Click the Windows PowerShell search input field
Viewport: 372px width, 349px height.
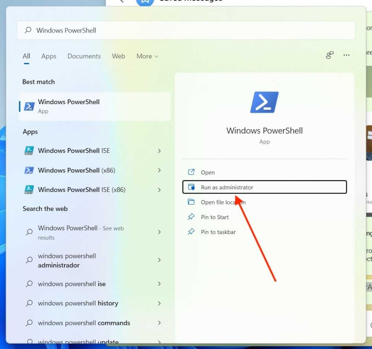pos(186,30)
